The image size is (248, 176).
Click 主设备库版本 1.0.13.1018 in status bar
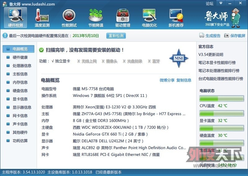point(70,172)
